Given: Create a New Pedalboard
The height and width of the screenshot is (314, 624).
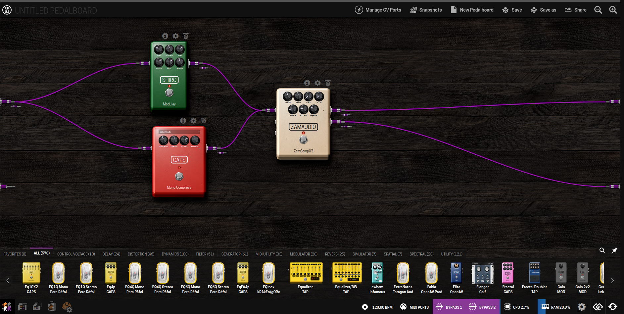Looking at the screenshot, I should click(472, 10).
